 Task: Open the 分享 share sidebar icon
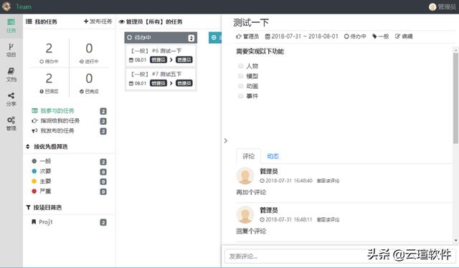[11, 99]
